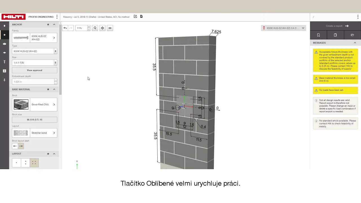
Task: Click the View approval button
Action: click(34, 70)
